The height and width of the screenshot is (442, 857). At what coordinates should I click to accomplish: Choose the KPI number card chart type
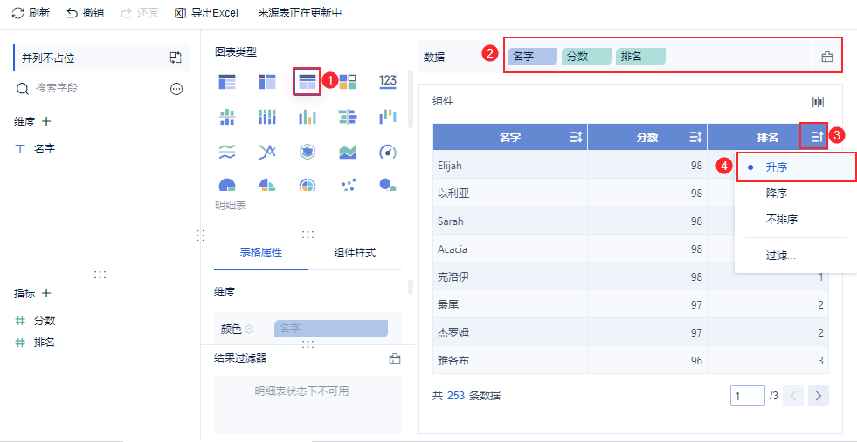point(388,82)
